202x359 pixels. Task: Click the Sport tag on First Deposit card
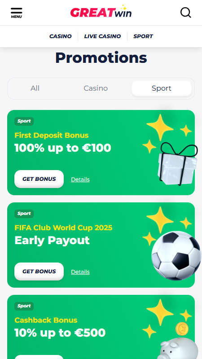(x=24, y=121)
